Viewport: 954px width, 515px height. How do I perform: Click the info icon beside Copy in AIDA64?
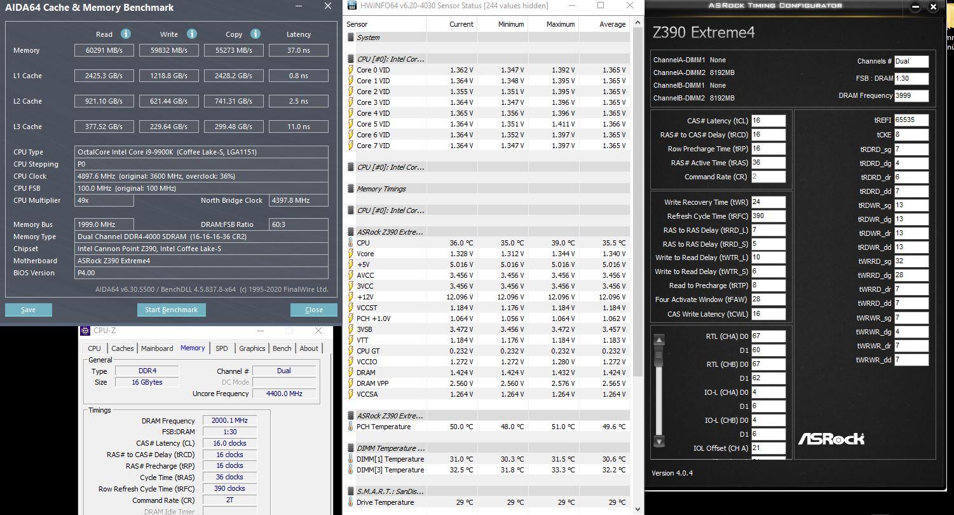coord(256,34)
